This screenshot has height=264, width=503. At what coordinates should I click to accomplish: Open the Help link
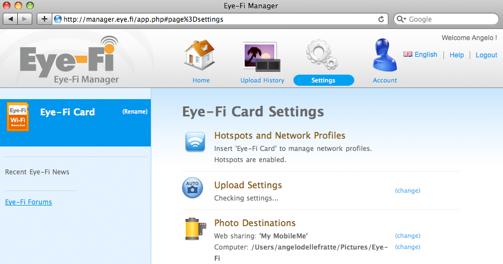(x=456, y=55)
